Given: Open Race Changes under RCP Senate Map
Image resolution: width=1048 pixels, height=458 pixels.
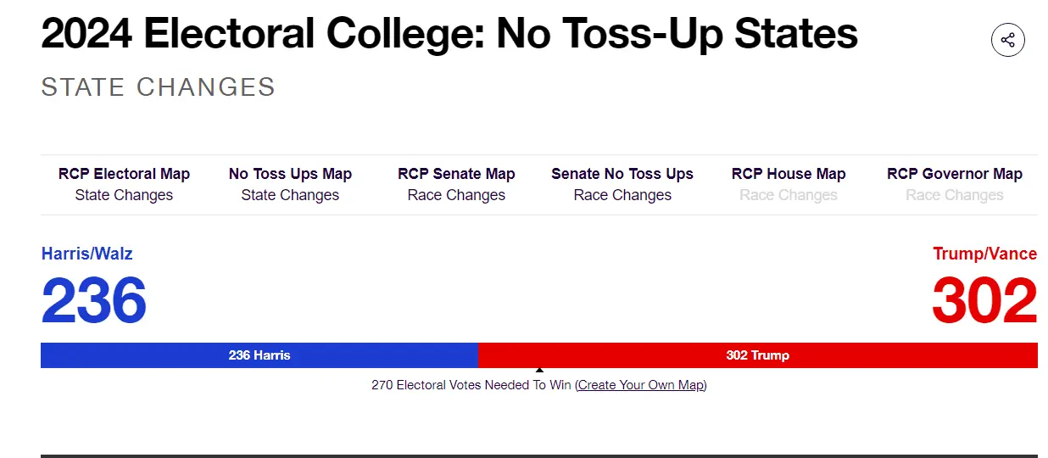Looking at the screenshot, I should [x=456, y=195].
